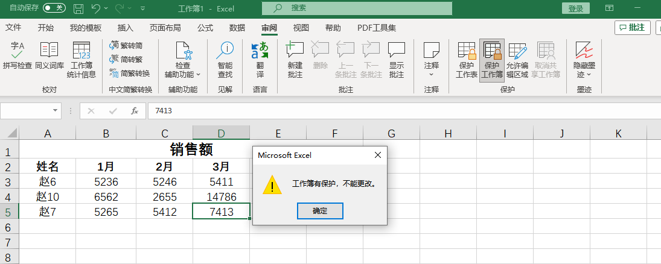Viewport: 661px width, 264px height.
Task: Select the cell containing 赵10
Action: click(48, 196)
